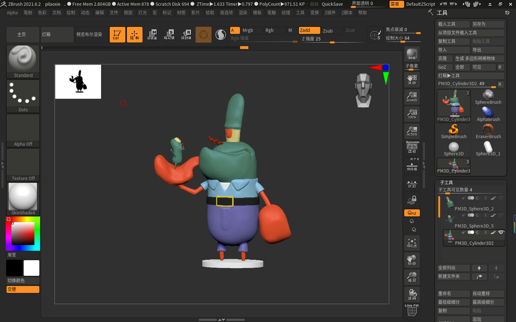Click the Zoom 3D (缩放) icon
Viewport: 516px width, 322px height.
point(412,277)
